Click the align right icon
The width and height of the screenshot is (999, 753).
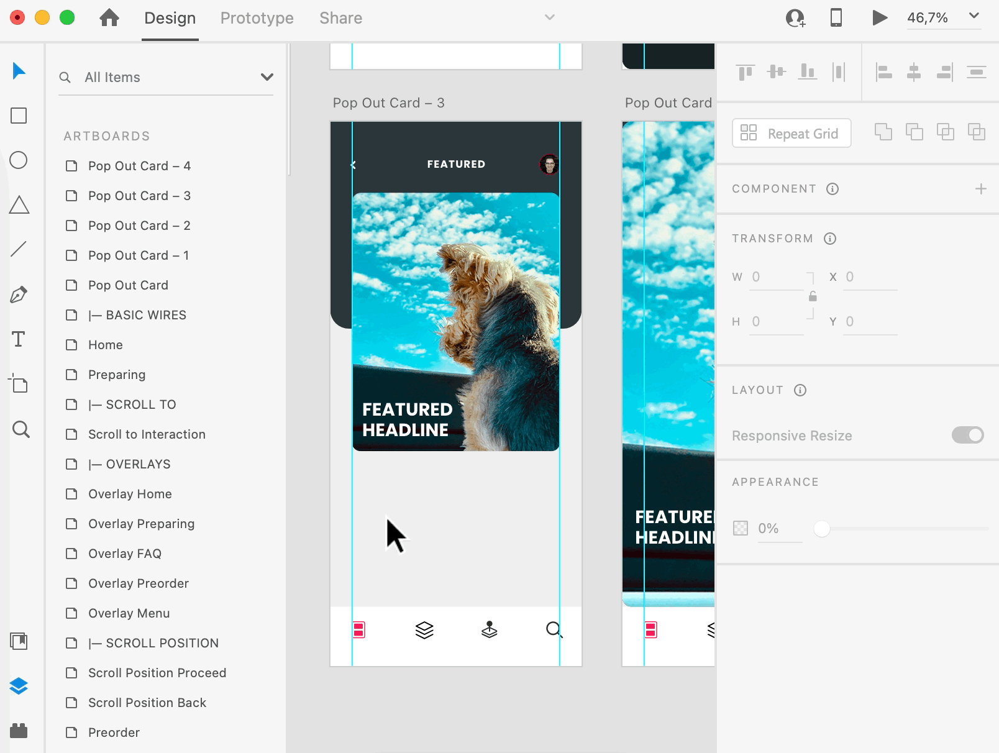(945, 72)
